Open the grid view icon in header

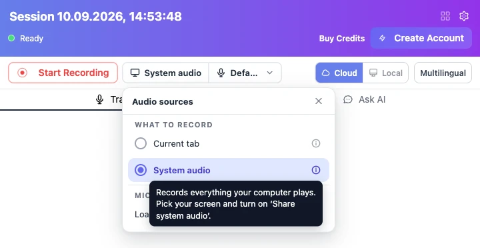click(445, 16)
